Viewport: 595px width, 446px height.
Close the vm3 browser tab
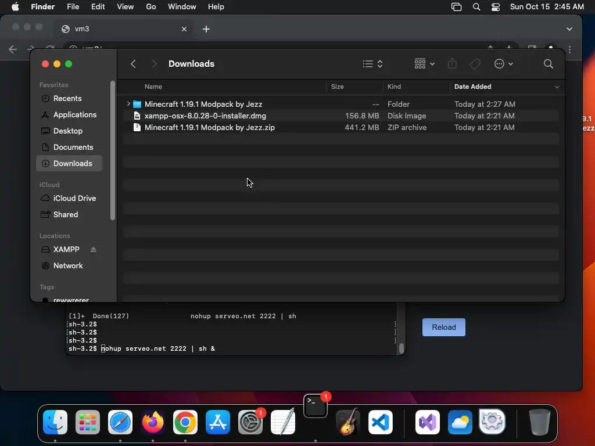click(184, 29)
